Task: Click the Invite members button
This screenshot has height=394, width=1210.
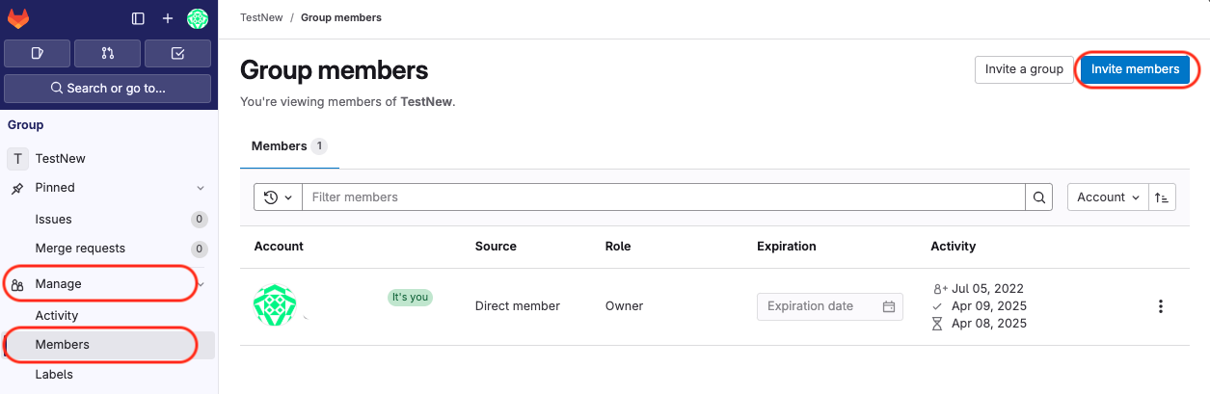Action: pyautogui.click(x=1135, y=69)
